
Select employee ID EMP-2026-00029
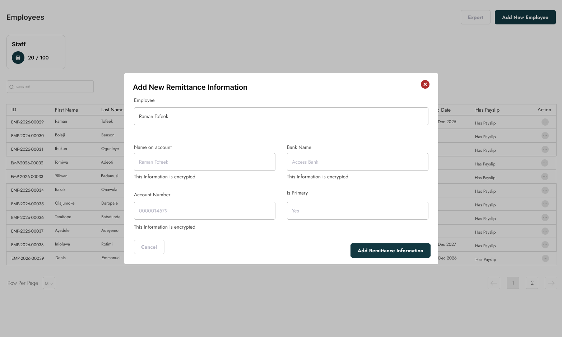tap(27, 122)
